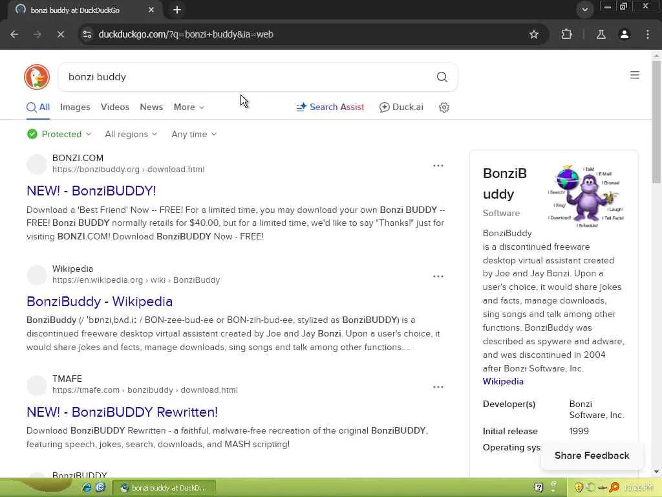Open the Extensions puzzle icon

[566, 34]
